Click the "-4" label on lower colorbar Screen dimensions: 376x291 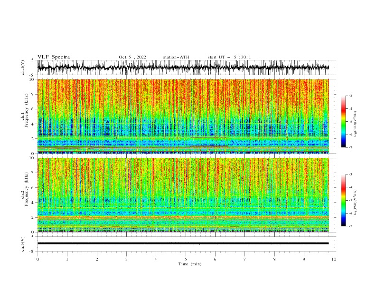[x=350, y=187]
